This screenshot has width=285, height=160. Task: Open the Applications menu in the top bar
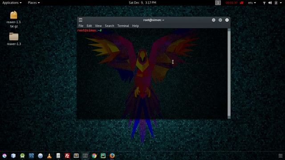tap(12, 3)
